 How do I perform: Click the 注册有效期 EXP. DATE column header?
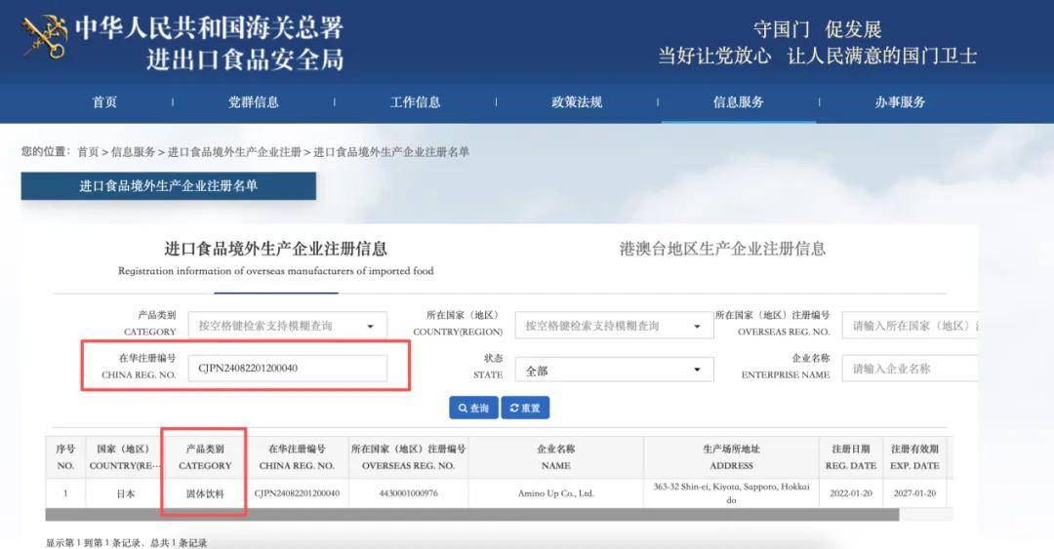pos(914,457)
